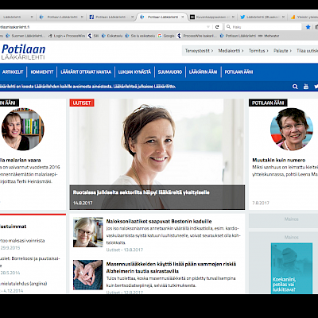Reload the page with the refresh icon

217,27
